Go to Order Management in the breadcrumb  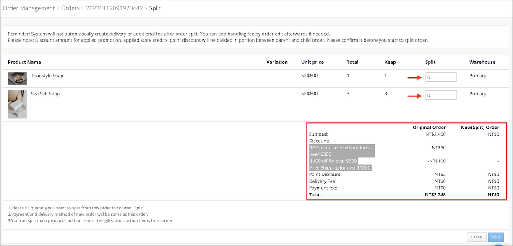29,8
